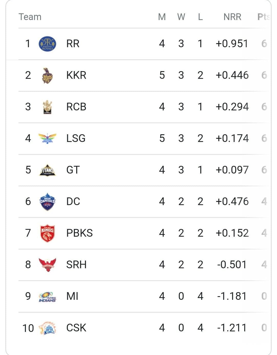This screenshot has width=277, height=355.
Task: Click the Punjab Kings shield logo
Action: 47,233
